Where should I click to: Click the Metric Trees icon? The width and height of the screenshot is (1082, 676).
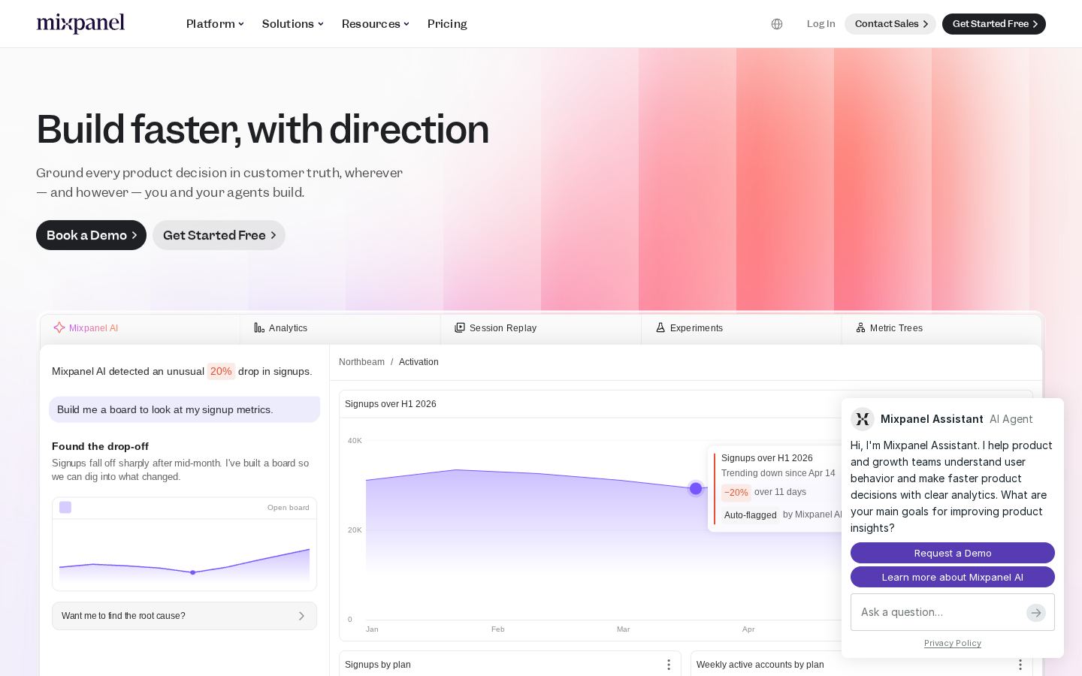[861, 327]
